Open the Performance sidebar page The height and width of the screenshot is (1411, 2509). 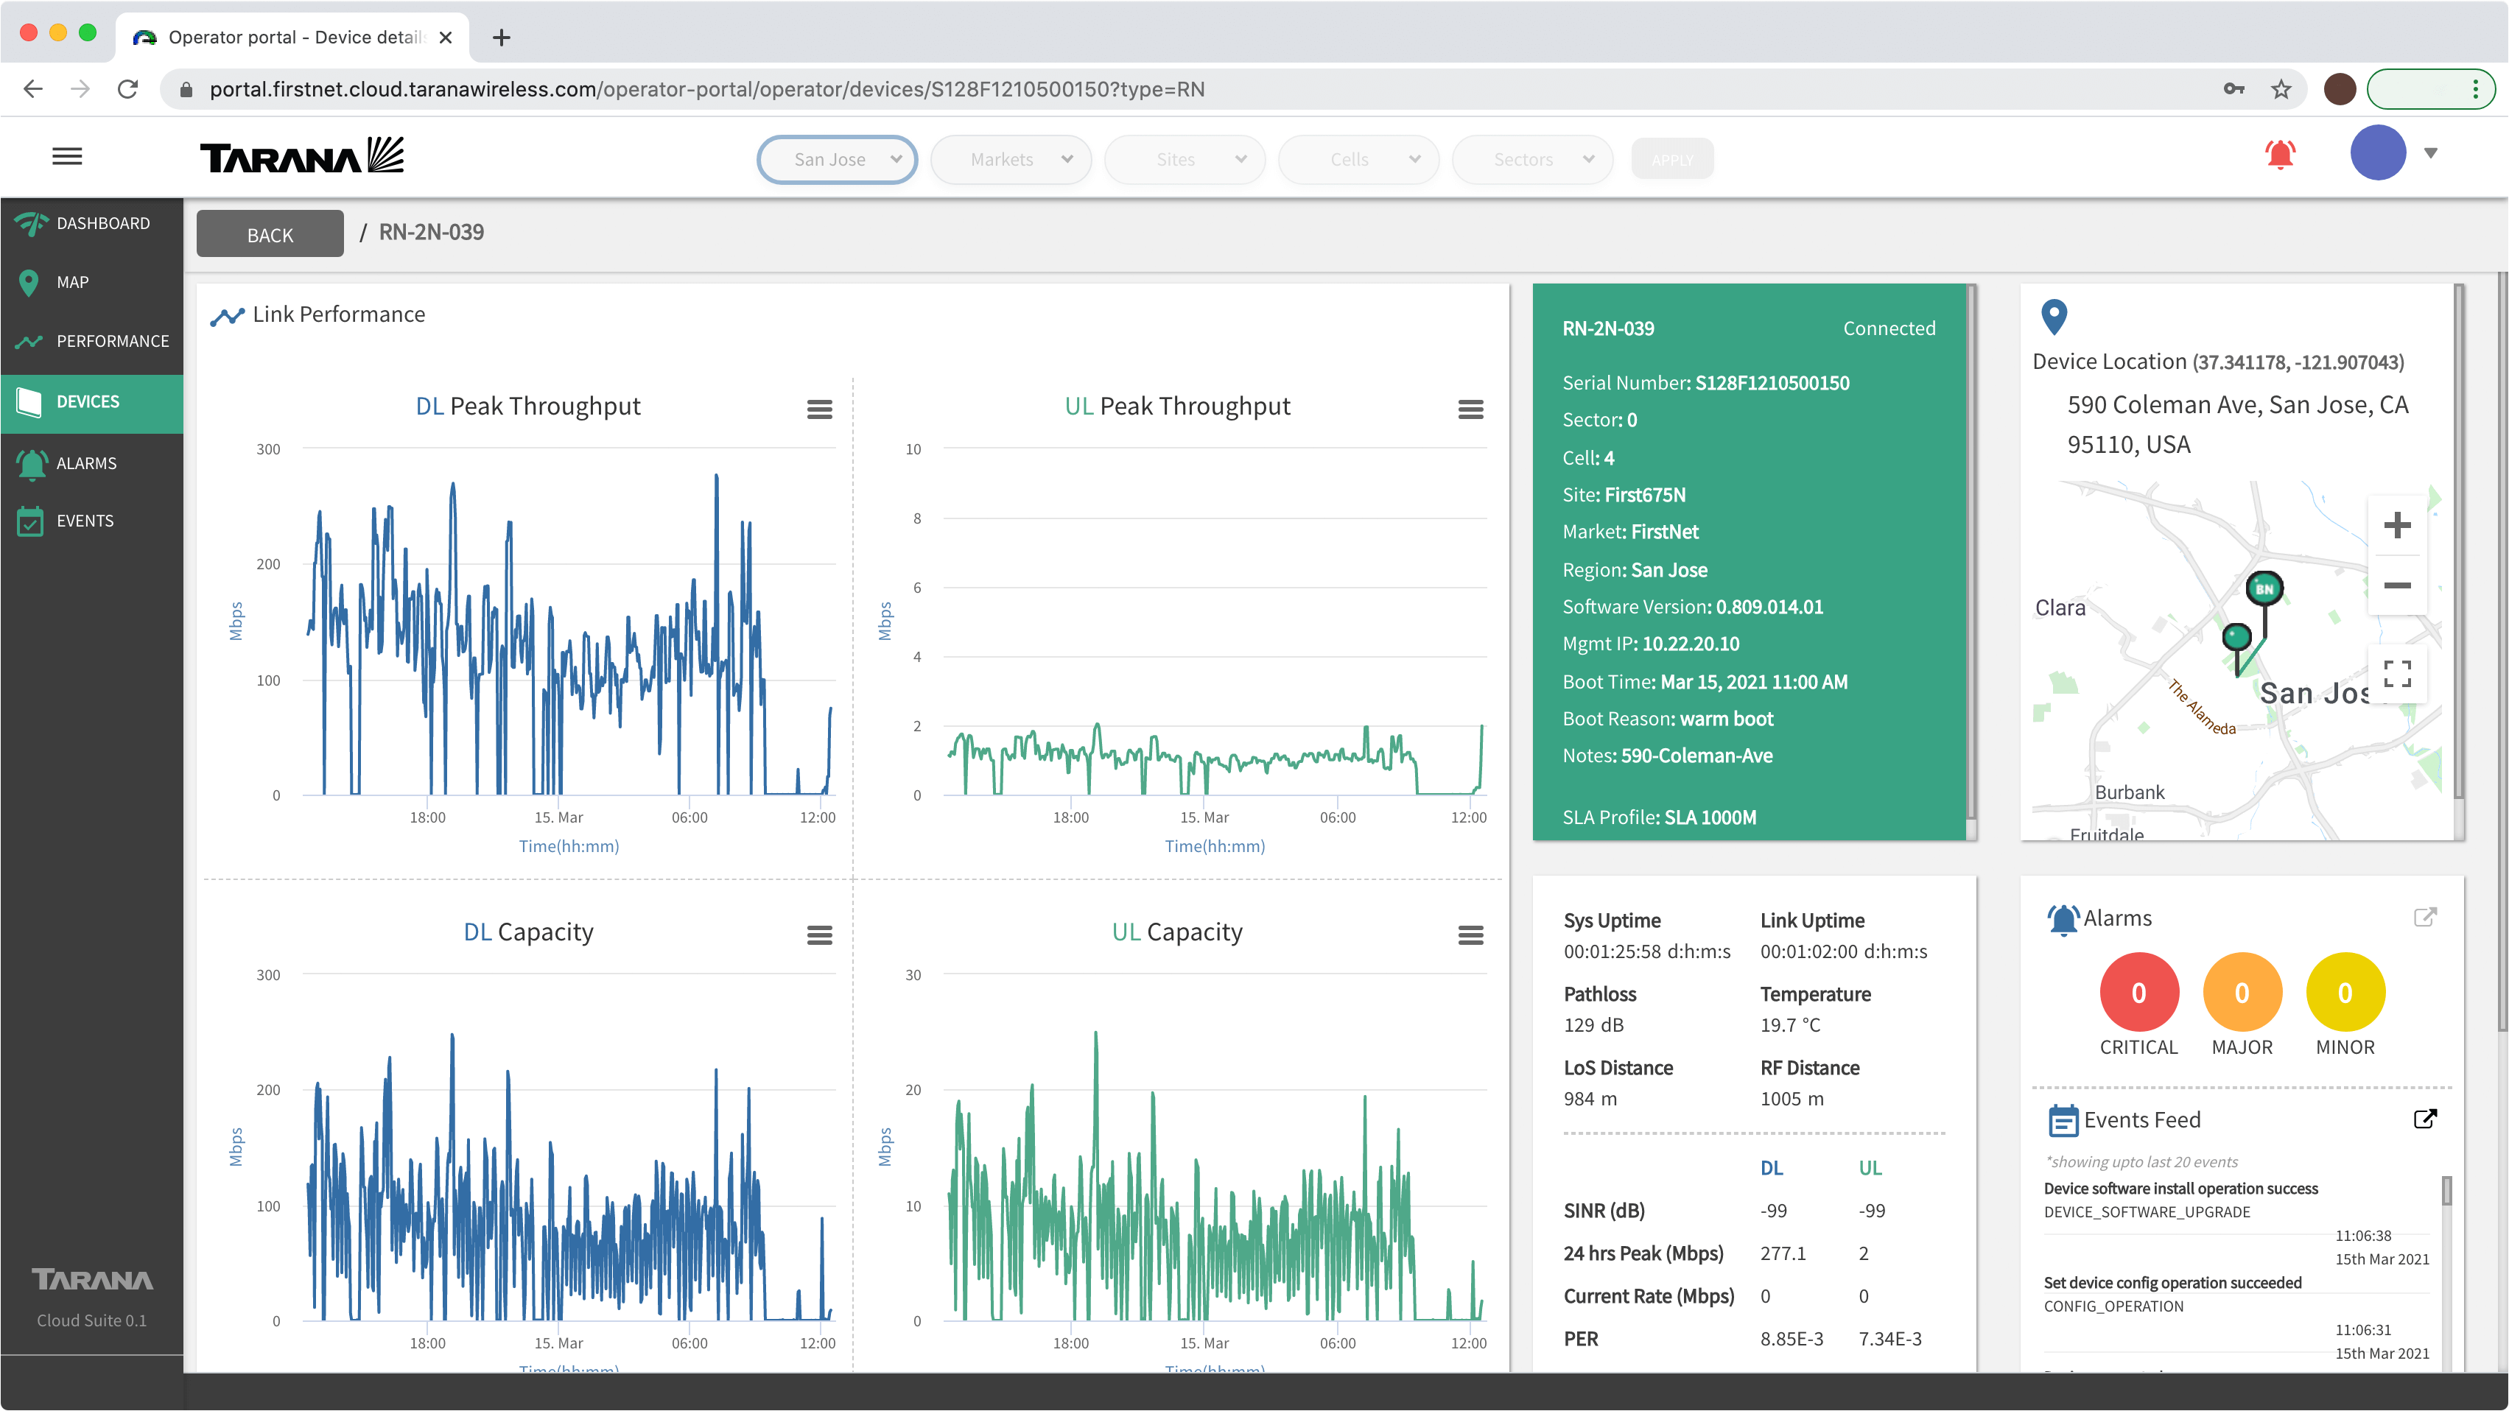[x=112, y=341]
